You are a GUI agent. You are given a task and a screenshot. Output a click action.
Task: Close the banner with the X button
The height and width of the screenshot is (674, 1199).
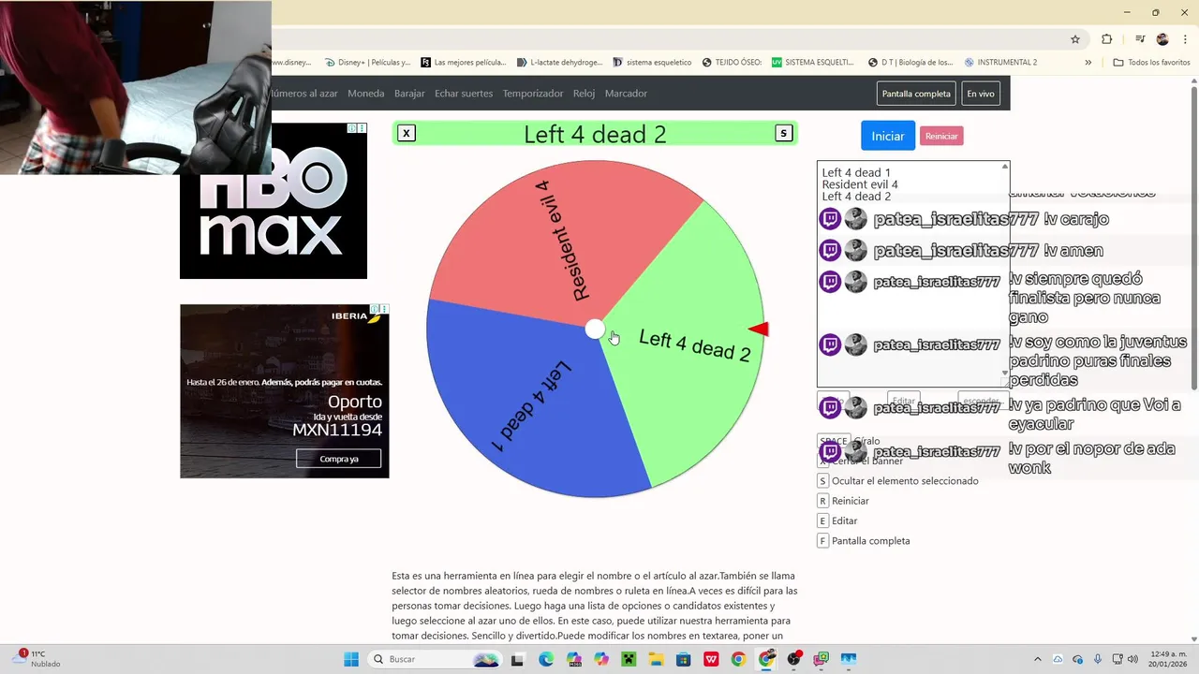pos(407,133)
